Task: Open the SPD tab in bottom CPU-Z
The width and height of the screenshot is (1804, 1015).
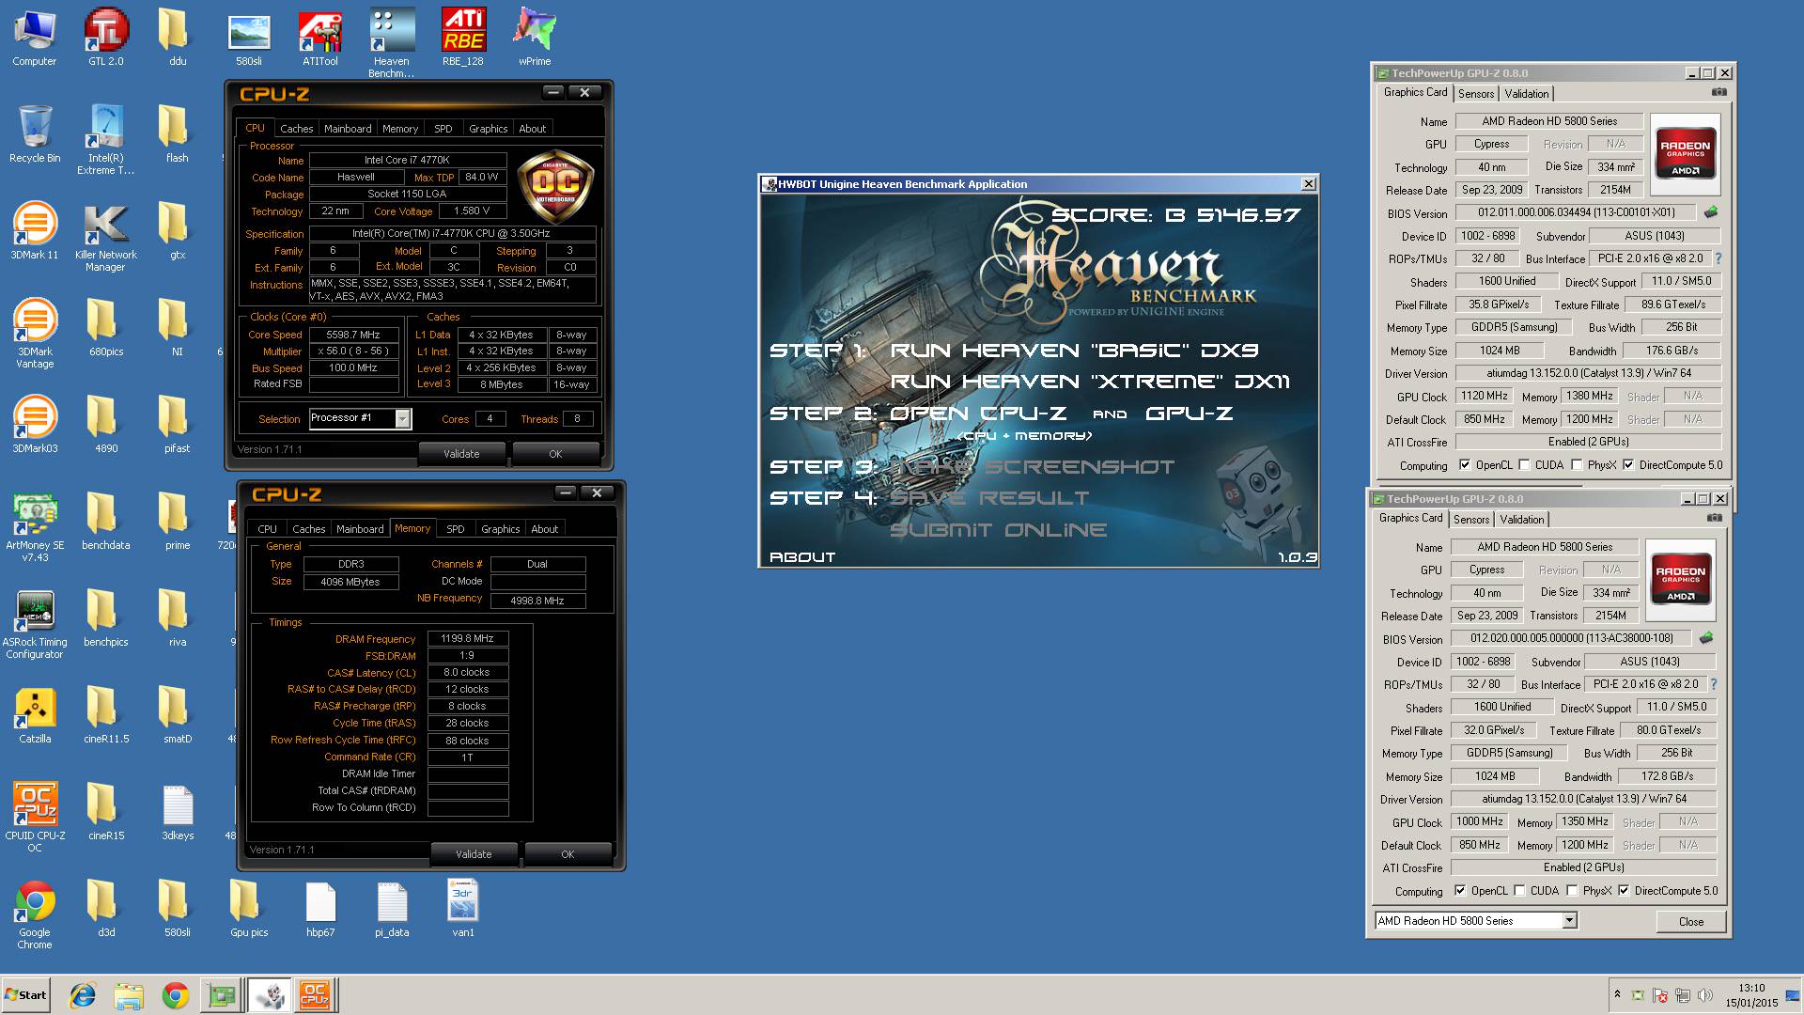Action: (x=456, y=529)
